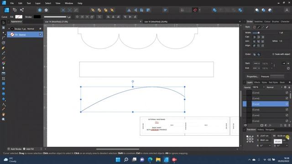Open the account profile icon
The image size is (292, 164).
(x=287, y=10)
